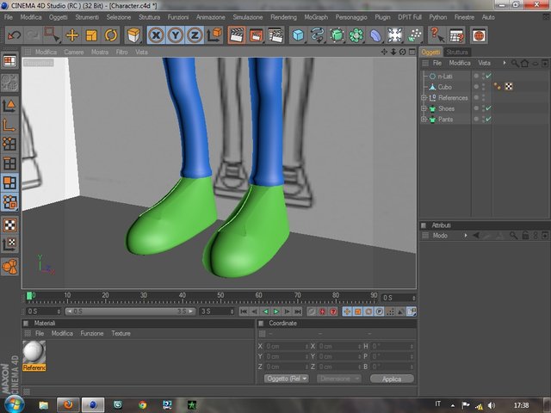
Task: Click the Applica button
Action: click(x=392, y=379)
